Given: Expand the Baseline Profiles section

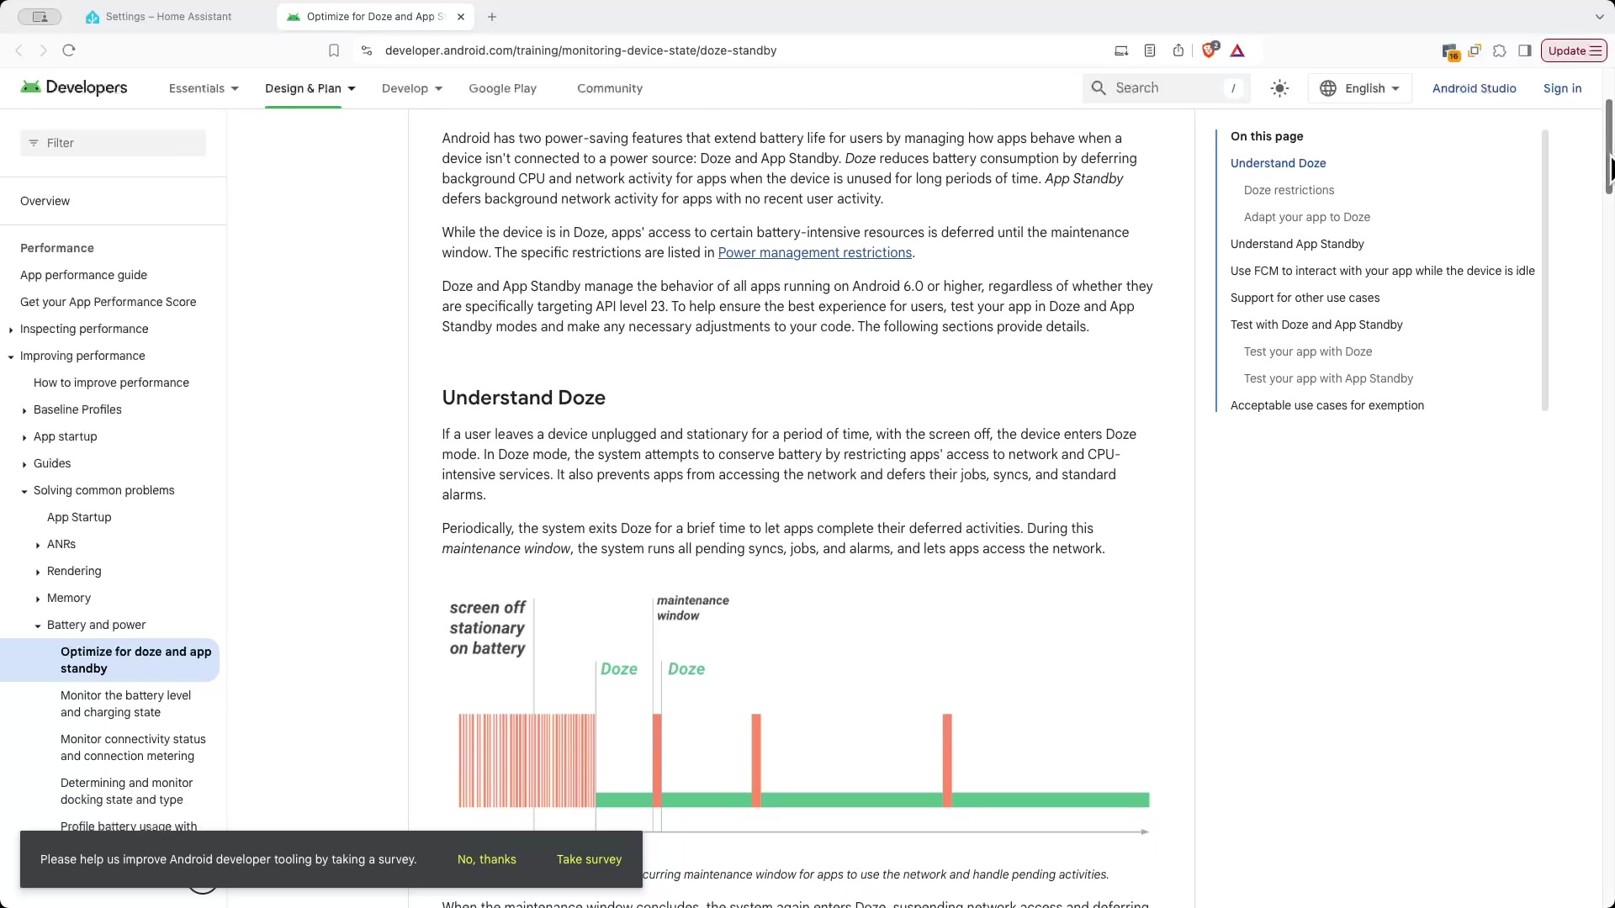Looking at the screenshot, I should [x=23, y=409].
